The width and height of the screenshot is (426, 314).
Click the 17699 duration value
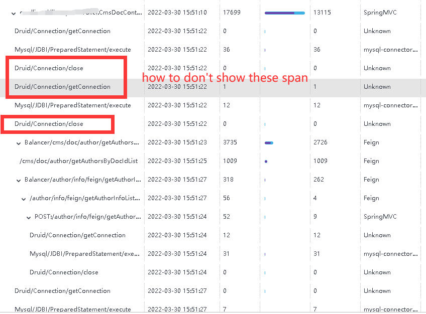(x=232, y=13)
